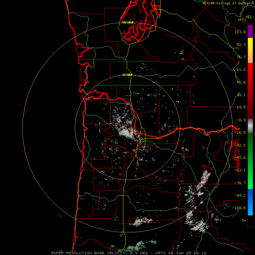The height and width of the screenshot is (255, 255).
Task: Click the -16.5 velocity scale value
Action: 240,133
